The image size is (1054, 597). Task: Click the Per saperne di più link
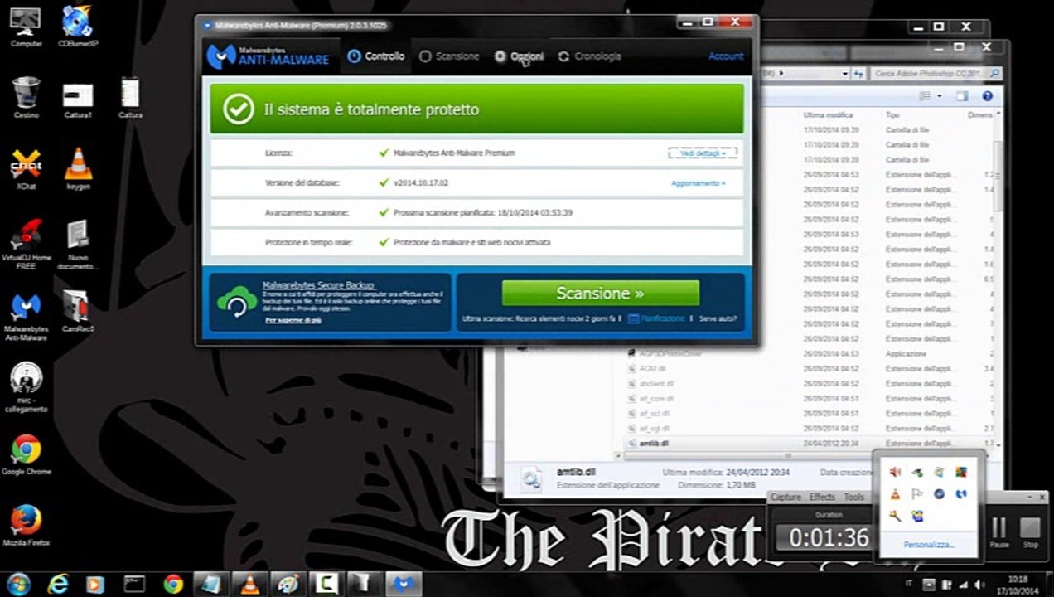click(293, 319)
